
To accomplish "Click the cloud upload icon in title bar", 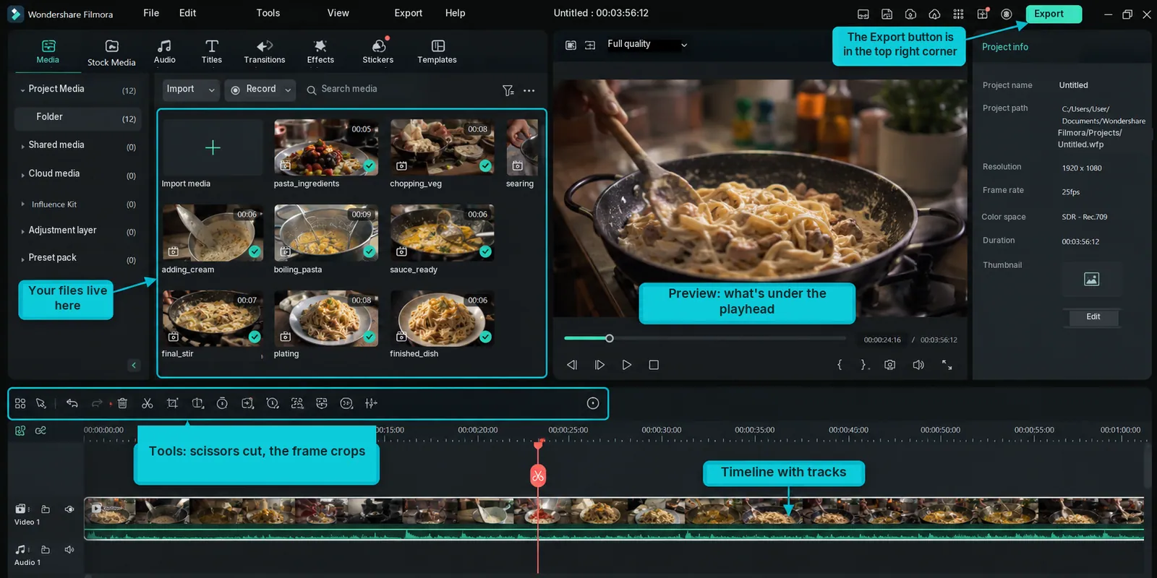I will pos(934,14).
